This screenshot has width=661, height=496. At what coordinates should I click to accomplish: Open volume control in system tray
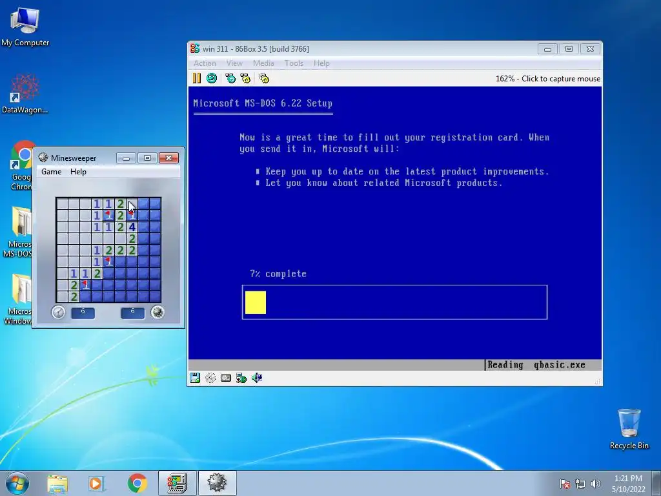point(595,484)
